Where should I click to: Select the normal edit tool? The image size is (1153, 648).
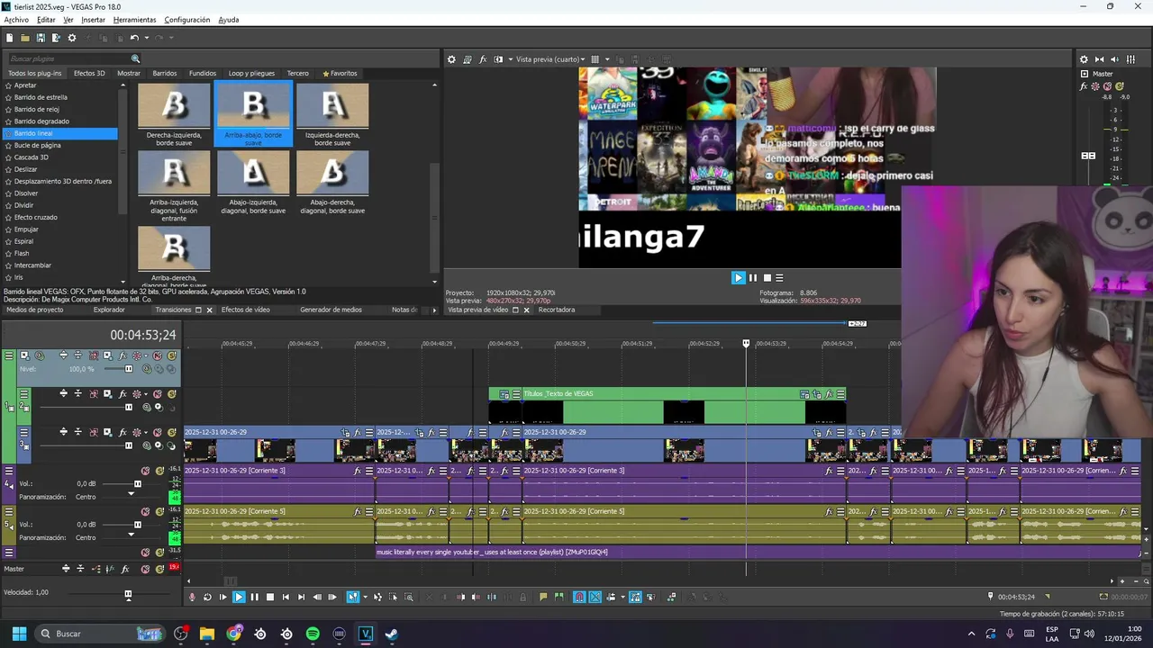[x=352, y=597]
